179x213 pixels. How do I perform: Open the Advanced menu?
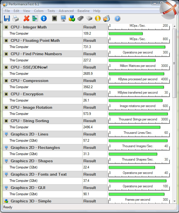66,11
